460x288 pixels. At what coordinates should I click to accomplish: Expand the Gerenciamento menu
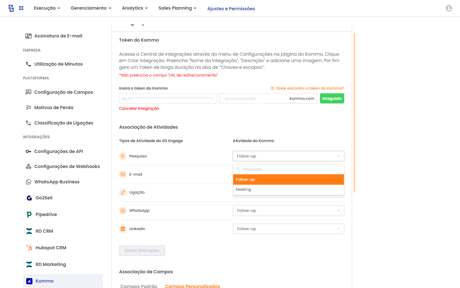pos(91,8)
